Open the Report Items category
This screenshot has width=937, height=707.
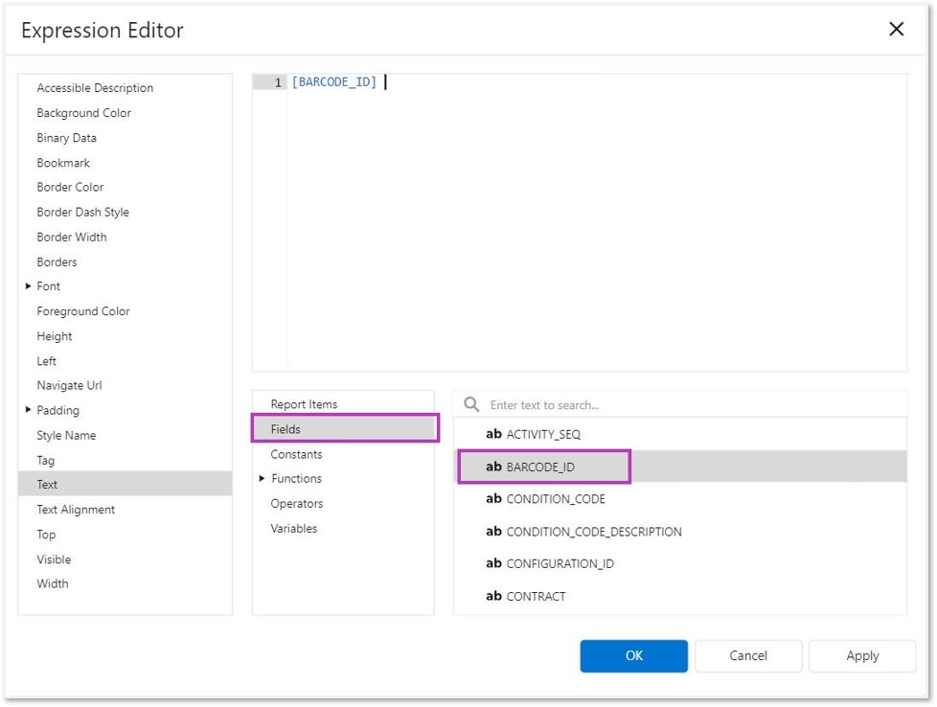point(304,404)
